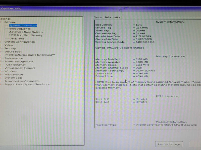Click the Express Service Code value 34896610515
Image resolution: width=201 pixels, height=150 pixels.
pos(145,42)
